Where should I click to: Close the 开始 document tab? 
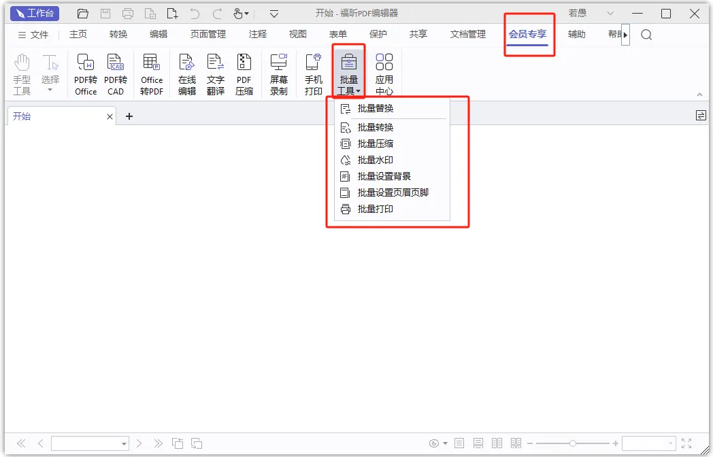click(110, 117)
